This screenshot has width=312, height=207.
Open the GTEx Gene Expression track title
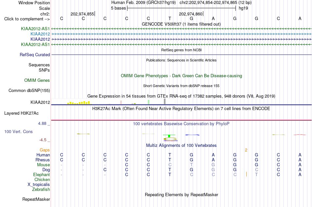(x=181, y=96)
